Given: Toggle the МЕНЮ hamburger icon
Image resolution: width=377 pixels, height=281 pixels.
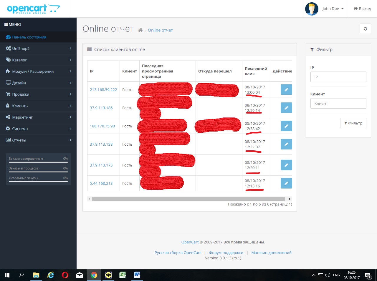Looking at the screenshot, I should point(6,25).
